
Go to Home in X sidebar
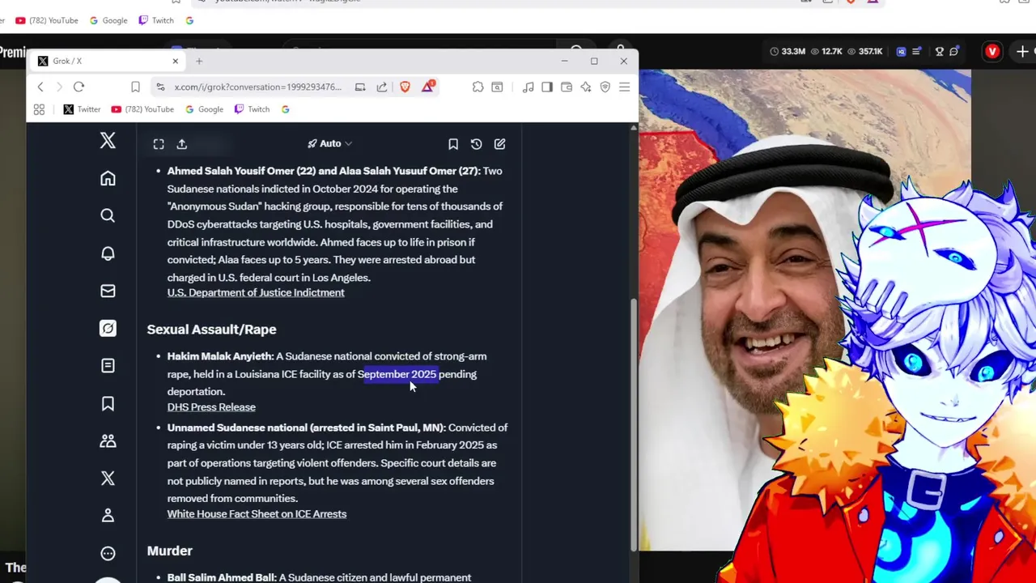click(108, 178)
